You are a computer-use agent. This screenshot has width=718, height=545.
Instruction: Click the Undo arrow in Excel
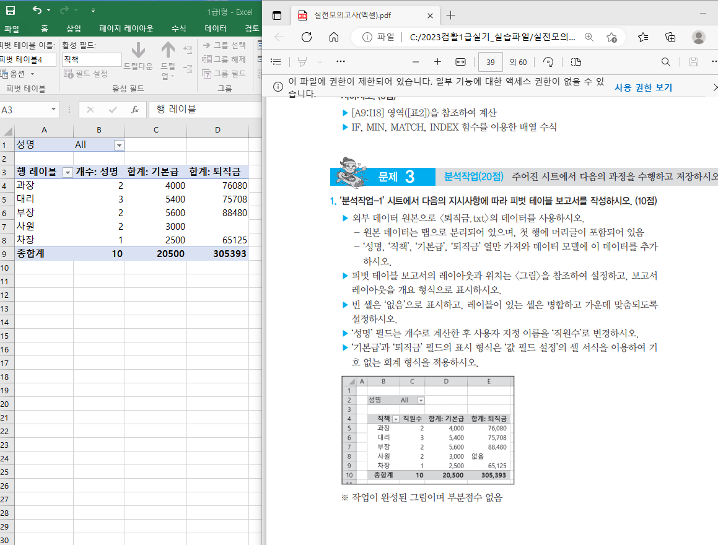click(37, 11)
